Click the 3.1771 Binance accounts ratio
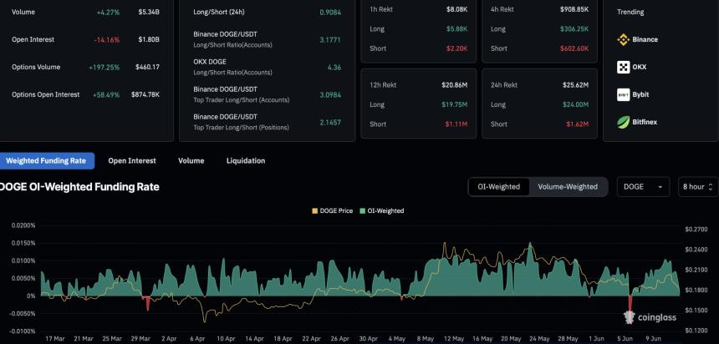Image resolution: width=719 pixels, height=344 pixels. point(330,40)
